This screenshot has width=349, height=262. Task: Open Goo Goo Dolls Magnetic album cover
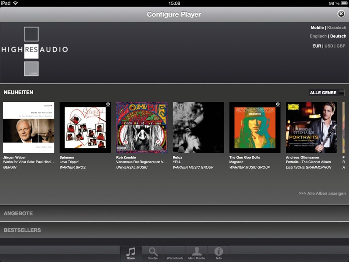pos(255,128)
